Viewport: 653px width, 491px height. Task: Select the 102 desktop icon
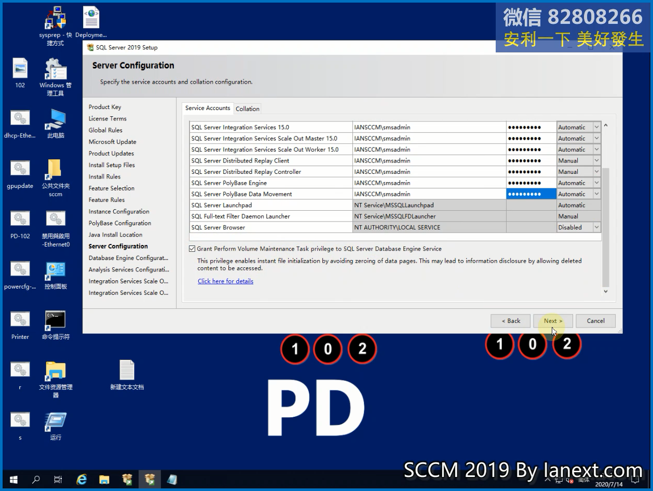(x=20, y=73)
